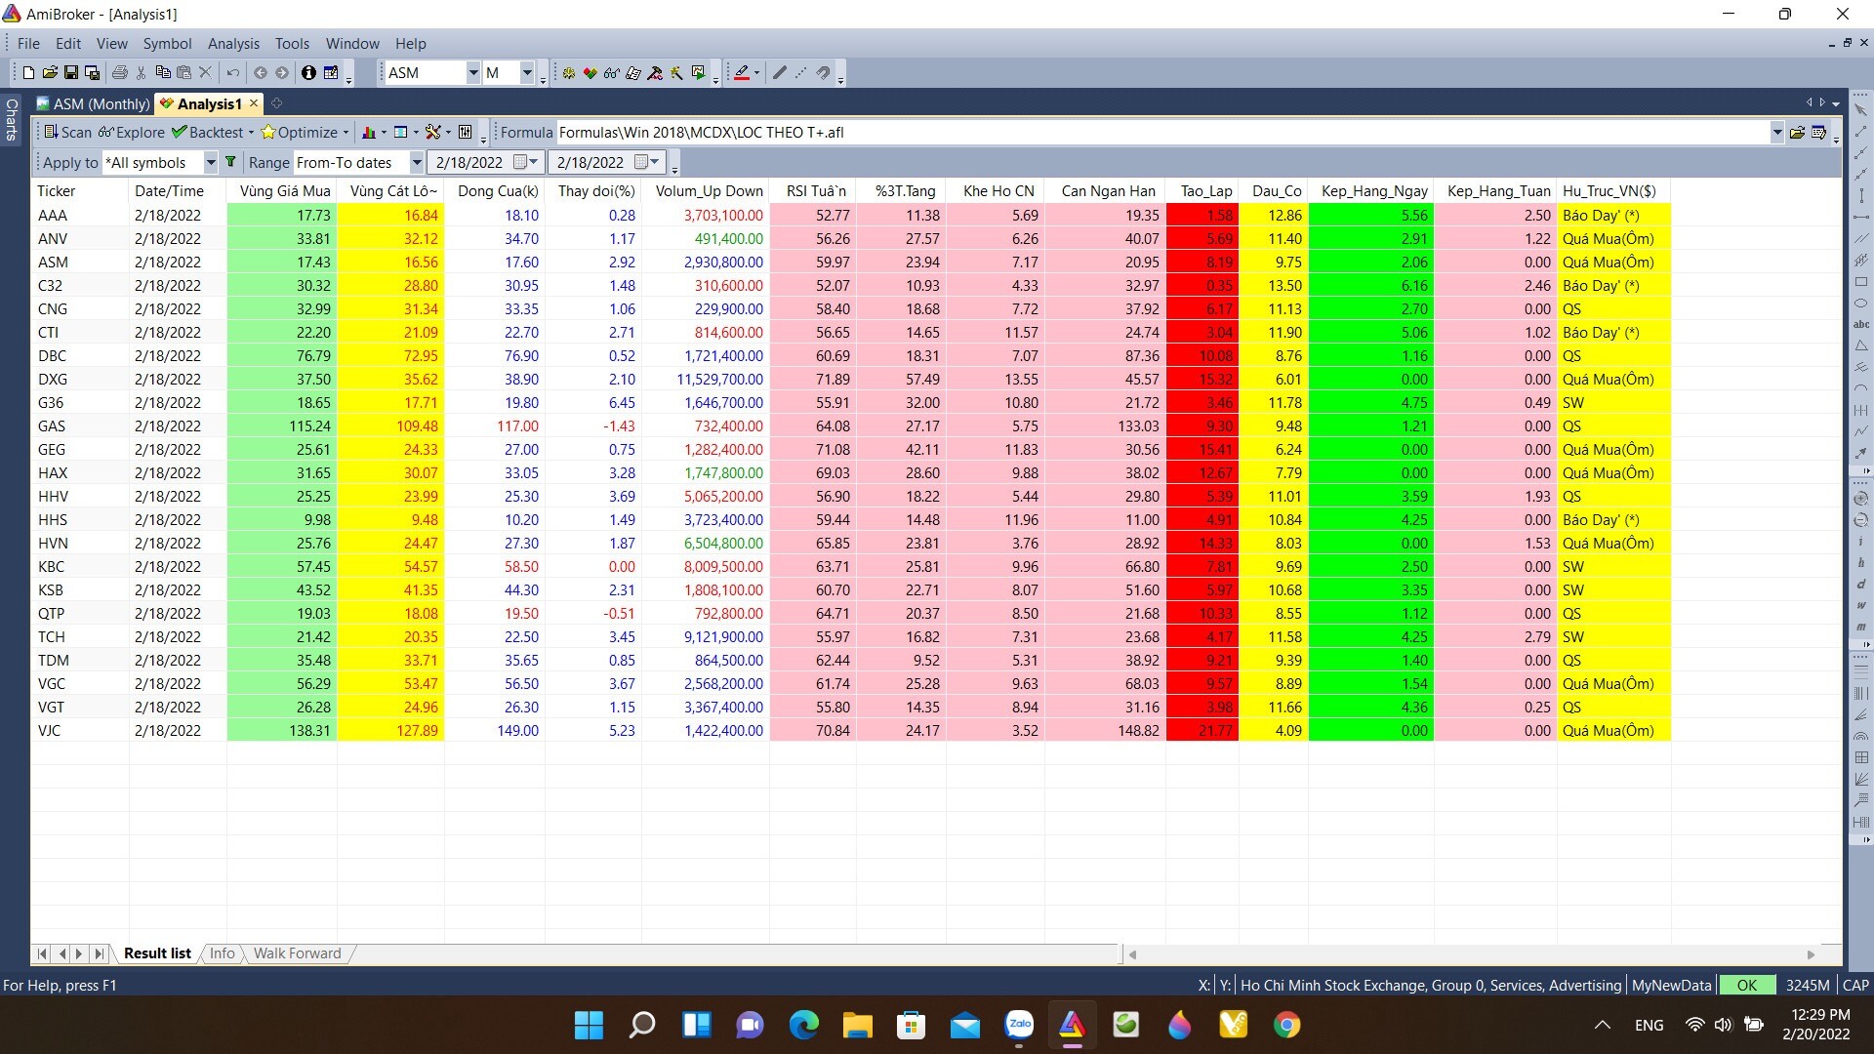The width and height of the screenshot is (1874, 1054).
Task: Click the Backtest button
Action: click(207, 132)
